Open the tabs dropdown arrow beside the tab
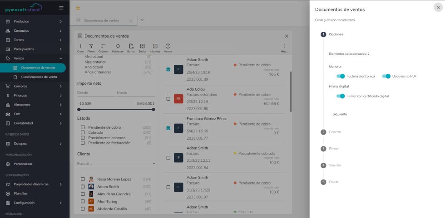 142,20
